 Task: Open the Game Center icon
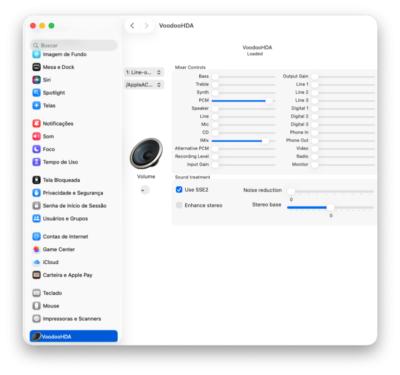click(37, 249)
